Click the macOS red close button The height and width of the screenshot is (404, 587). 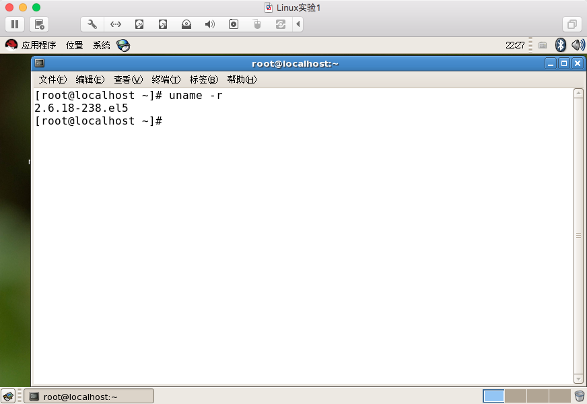click(x=9, y=7)
